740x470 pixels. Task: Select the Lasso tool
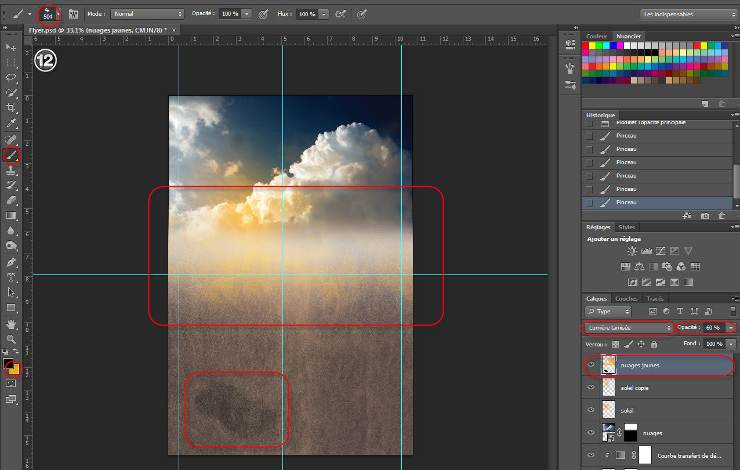(x=11, y=77)
